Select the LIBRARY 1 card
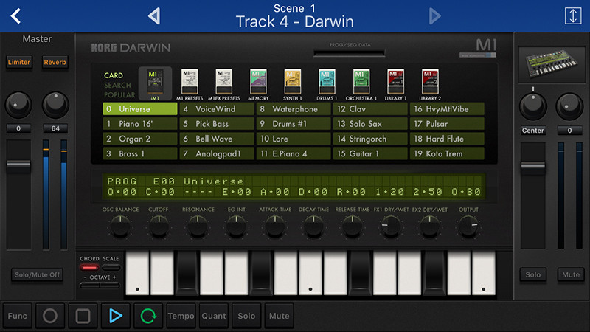 [x=395, y=84]
